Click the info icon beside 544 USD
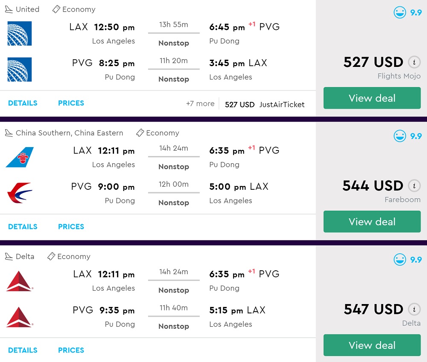427x362 pixels. pos(413,186)
